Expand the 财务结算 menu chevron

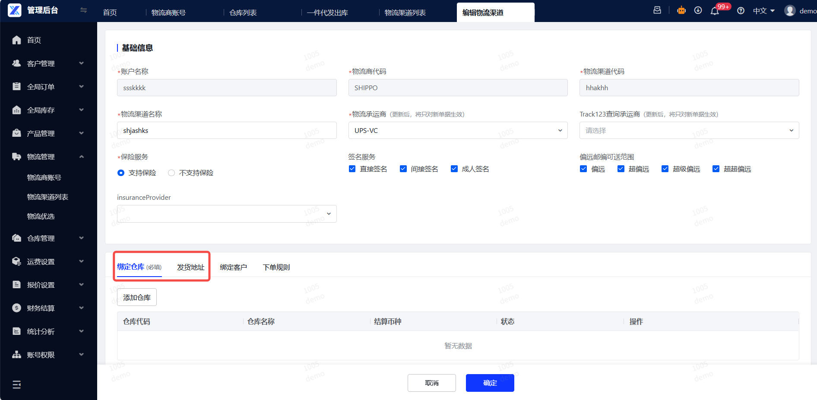pyautogui.click(x=82, y=308)
